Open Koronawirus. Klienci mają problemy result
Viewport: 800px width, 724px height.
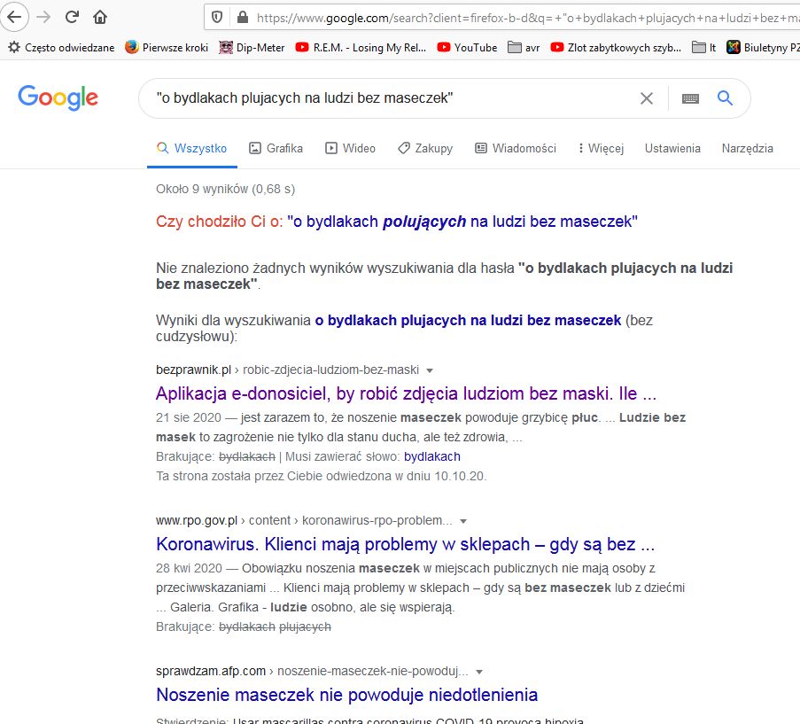coord(405,544)
